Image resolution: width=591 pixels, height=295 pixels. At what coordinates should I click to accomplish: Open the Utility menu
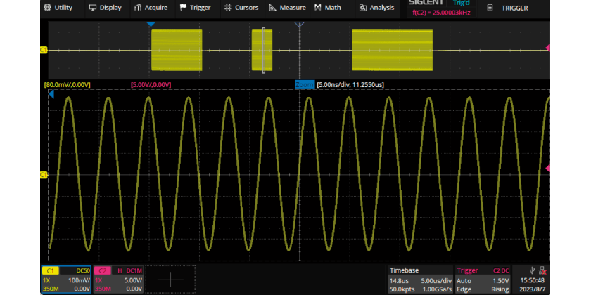pos(58,8)
